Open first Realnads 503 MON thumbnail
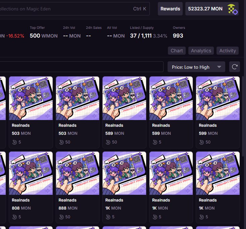Screen dimensions: 246x229 31,98
